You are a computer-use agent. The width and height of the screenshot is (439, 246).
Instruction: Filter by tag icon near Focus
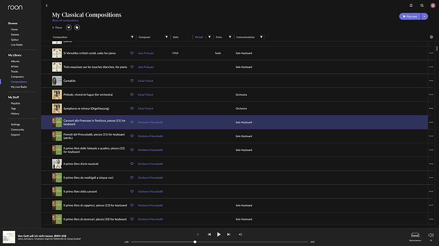click(x=77, y=27)
